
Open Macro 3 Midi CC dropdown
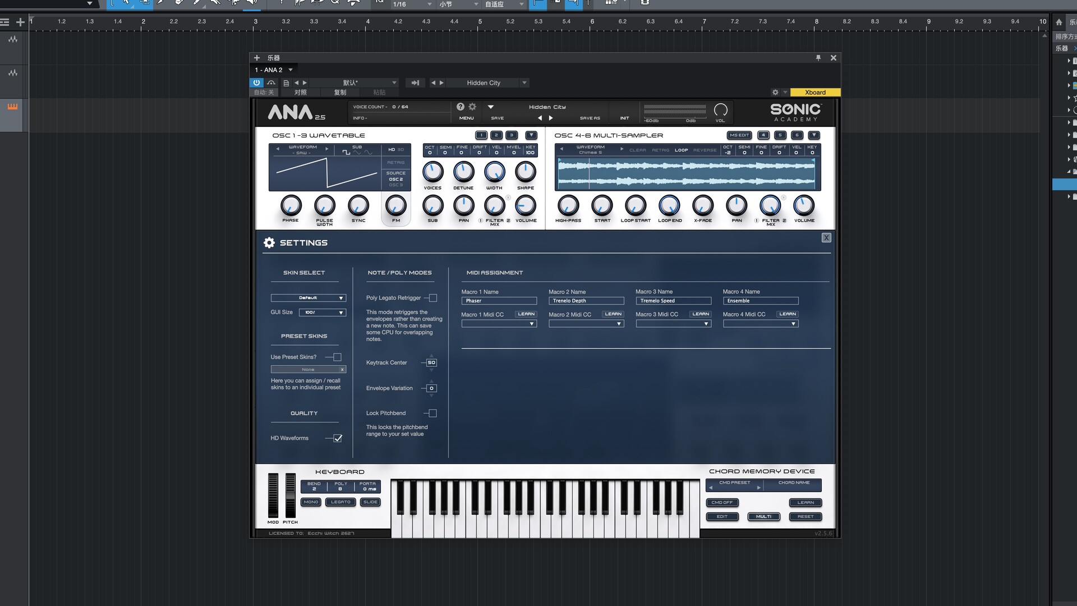pos(673,324)
